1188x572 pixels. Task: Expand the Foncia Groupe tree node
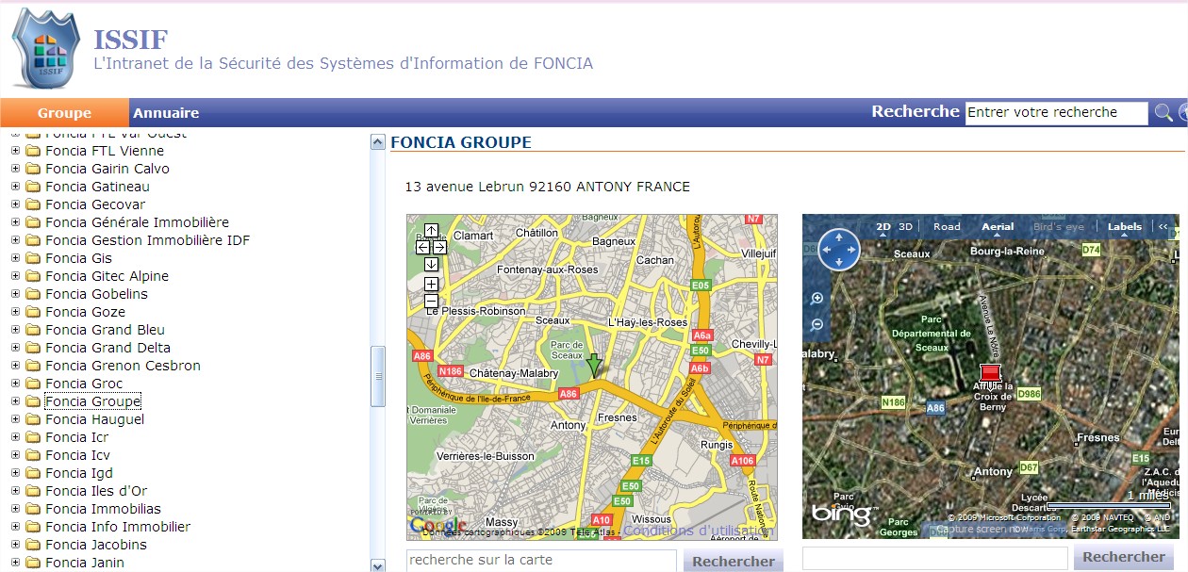pos(15,401)
